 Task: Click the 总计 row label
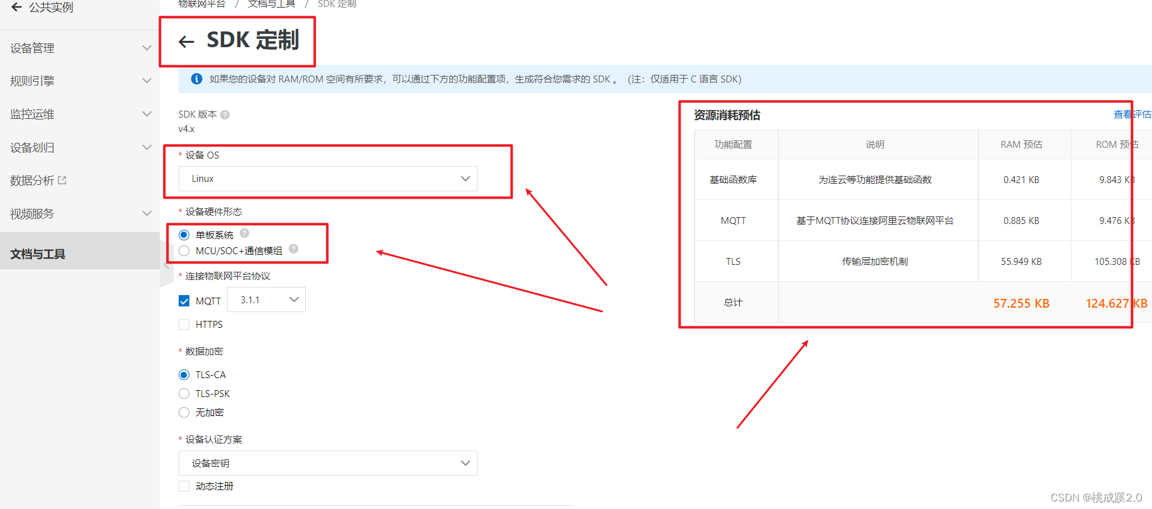733,303
